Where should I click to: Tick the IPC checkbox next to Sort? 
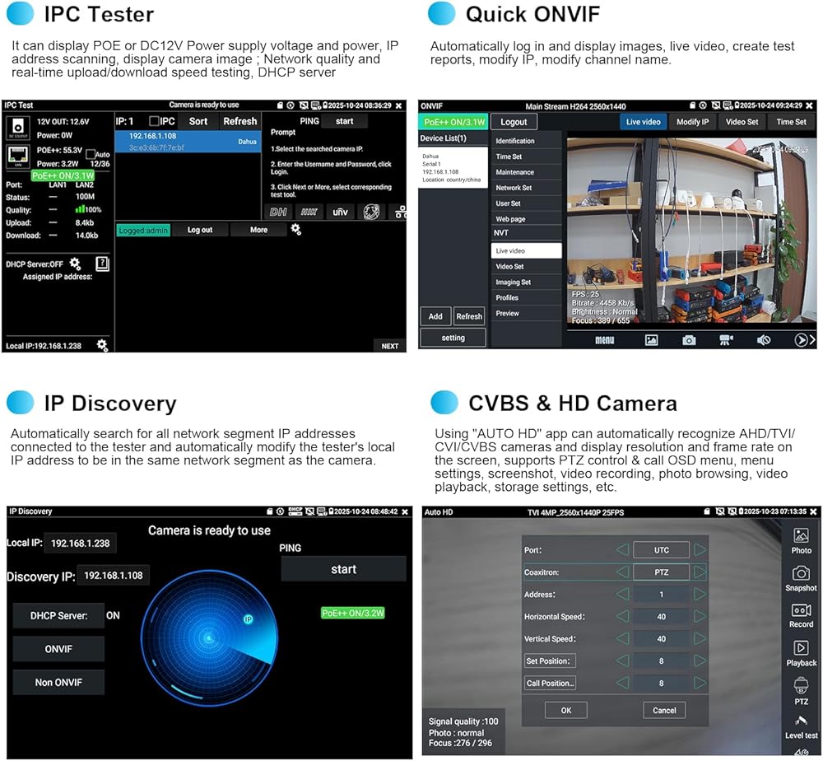[154, 121]
